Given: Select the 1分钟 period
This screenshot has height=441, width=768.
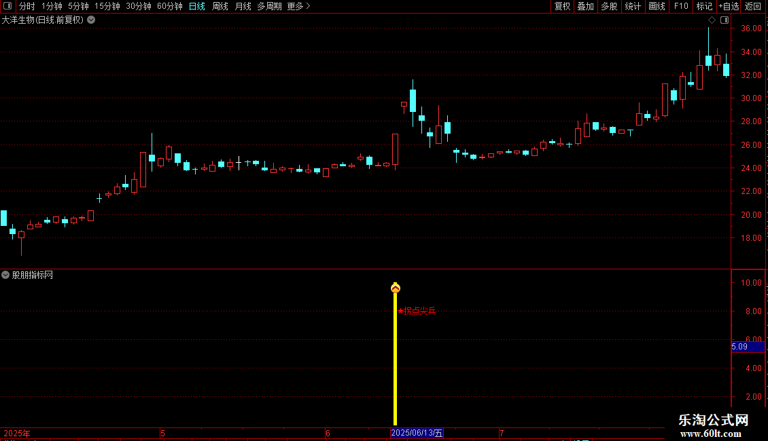Looking at the screenshot, I should 52,6.
